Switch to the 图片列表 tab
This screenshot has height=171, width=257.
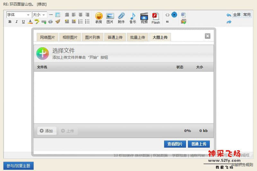coord(93,37)
